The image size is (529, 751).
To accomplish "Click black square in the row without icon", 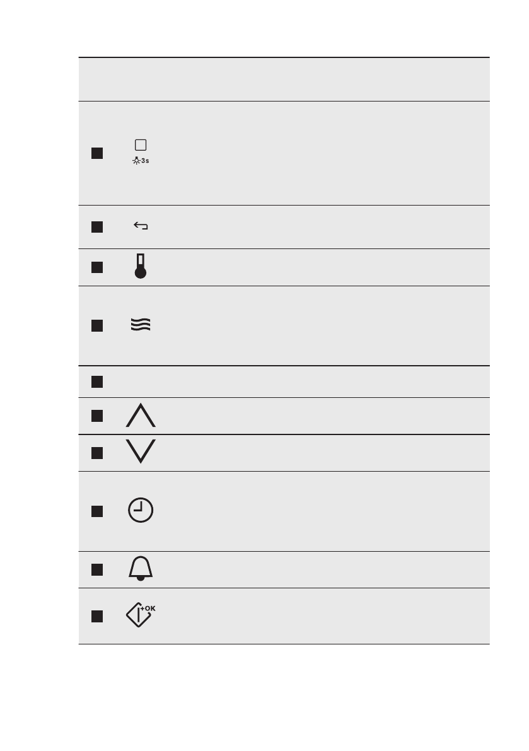I will [x=96, y=381].
